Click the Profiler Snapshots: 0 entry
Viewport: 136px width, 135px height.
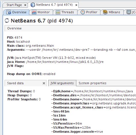pyautogui.click(x=24, y=99)
